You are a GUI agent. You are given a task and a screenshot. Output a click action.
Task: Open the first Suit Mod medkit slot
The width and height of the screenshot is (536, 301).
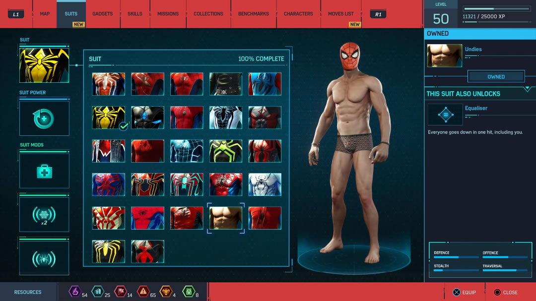pyautogui.click(x=44, y=171)
